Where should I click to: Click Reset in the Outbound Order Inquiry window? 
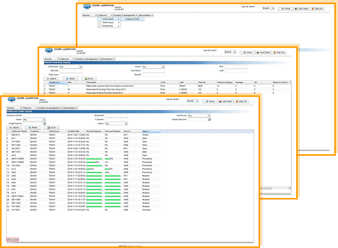(33, 127)
